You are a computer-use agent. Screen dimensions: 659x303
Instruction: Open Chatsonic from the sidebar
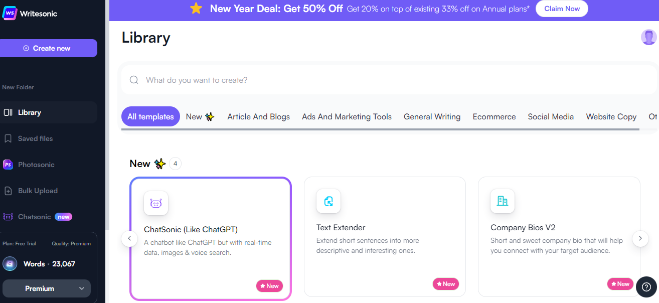(x=34, y=217)
